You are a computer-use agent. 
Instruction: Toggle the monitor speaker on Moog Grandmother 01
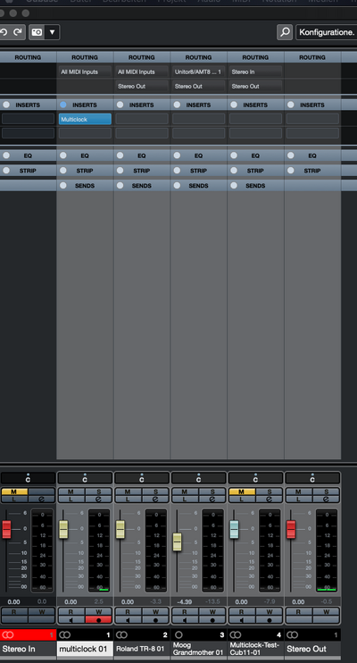[x=185, y=620]
